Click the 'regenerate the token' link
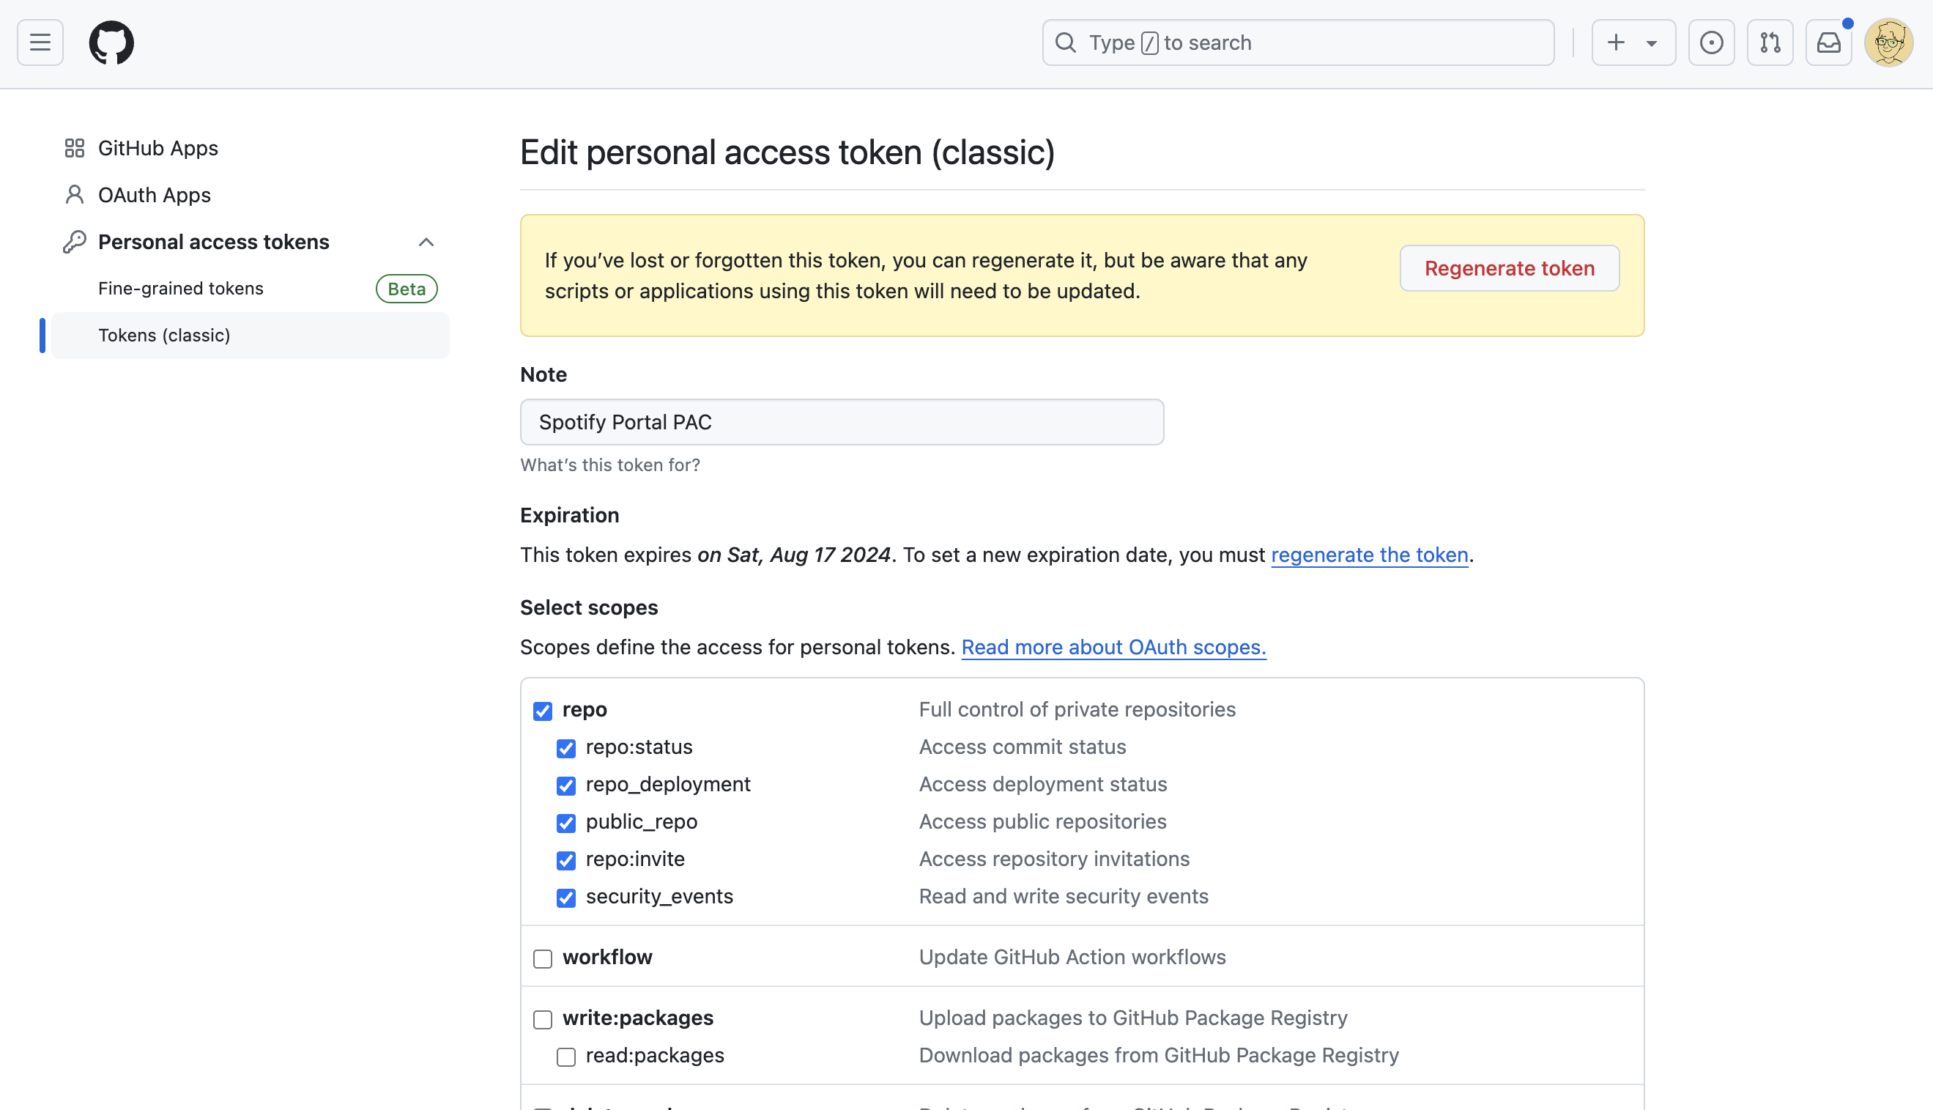 (1369, 555)
